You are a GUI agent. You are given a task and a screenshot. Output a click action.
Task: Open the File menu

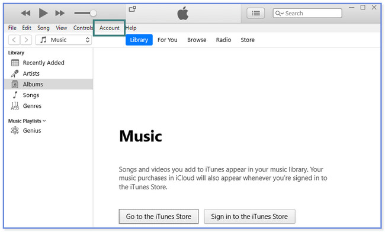(12, 28)
